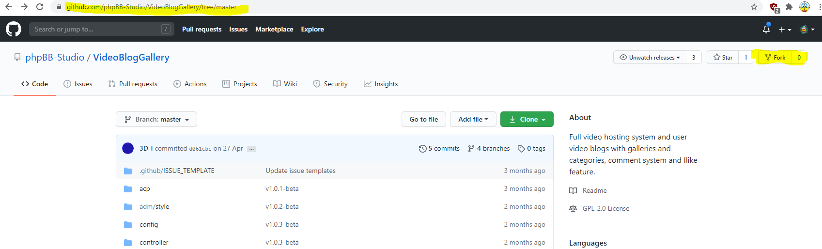Fork the repository
This screenshot has height=249, width=822.
pyautogui.click(x=775, y=57)
